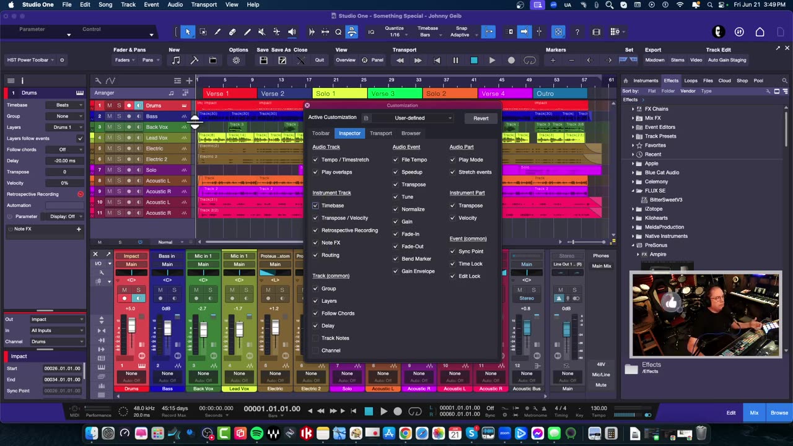The image size is (793, 446).
Task: Open Snap Adaptive dropdown
Action: 462,32
